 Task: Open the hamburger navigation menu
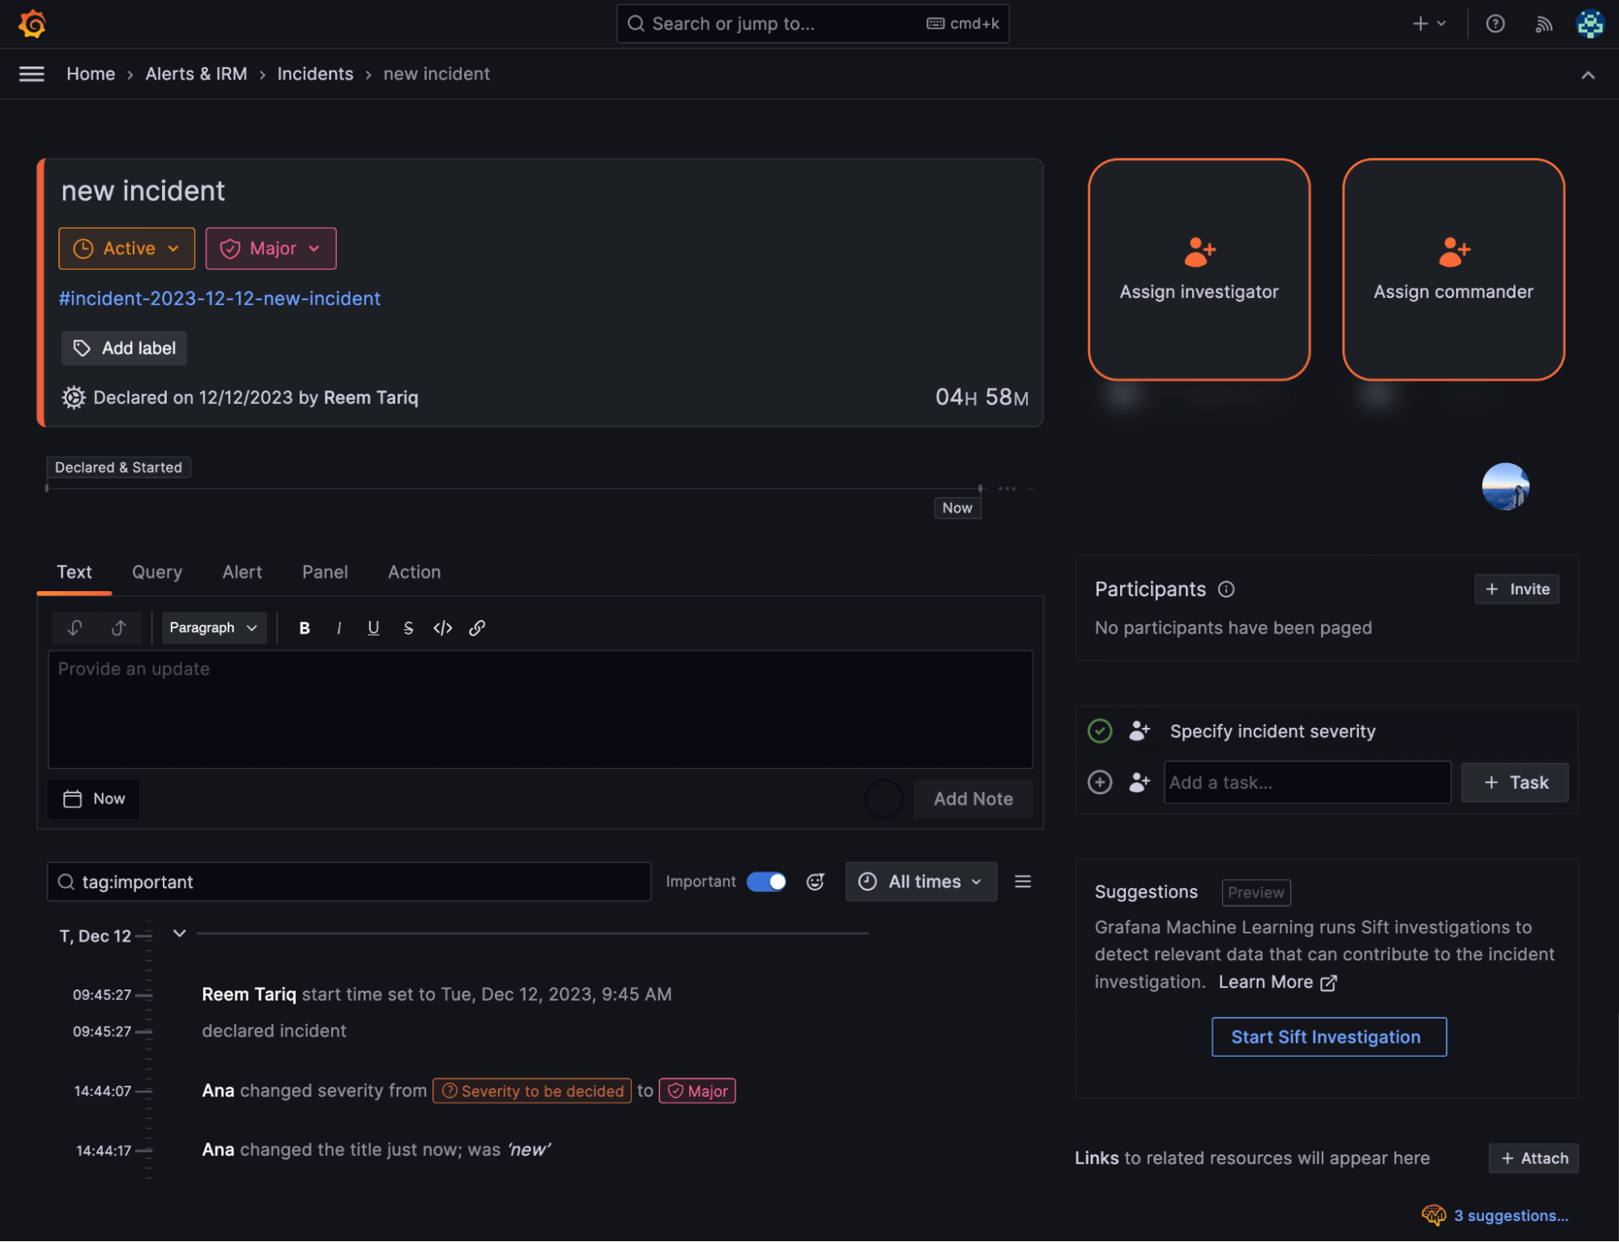(32, 74)
